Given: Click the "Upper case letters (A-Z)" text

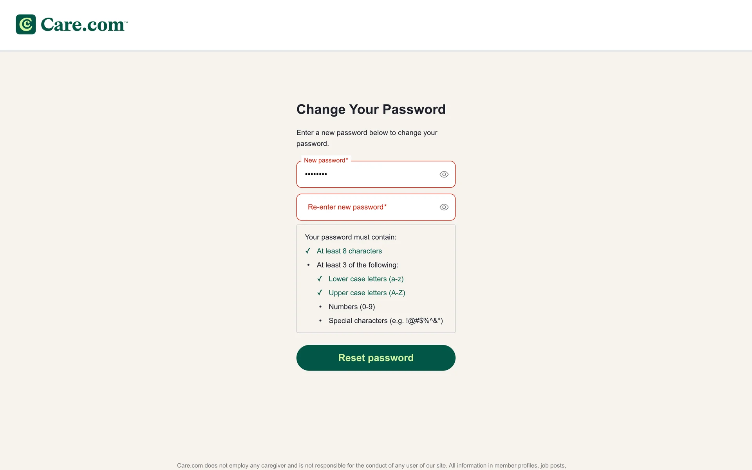Looking at the screenshot, I should pos(367,293).
